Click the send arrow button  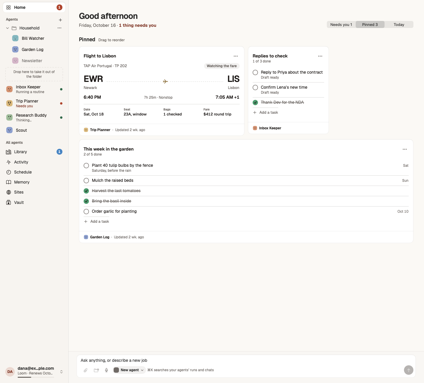point(409,370)
